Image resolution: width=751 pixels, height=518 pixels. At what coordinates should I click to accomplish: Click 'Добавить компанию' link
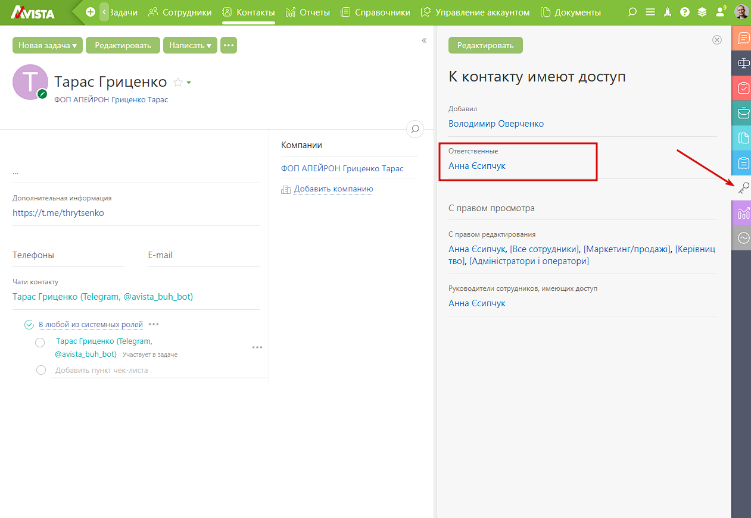click(334, 189)
